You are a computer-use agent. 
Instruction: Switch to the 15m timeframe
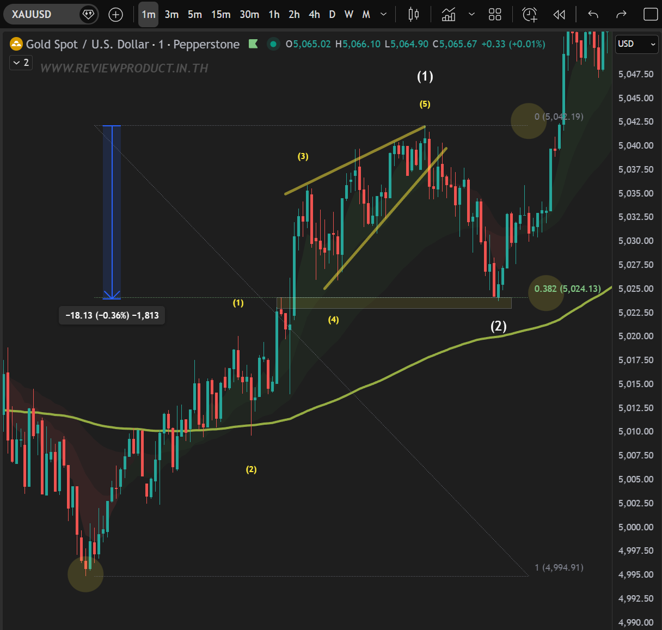point(220,15)
